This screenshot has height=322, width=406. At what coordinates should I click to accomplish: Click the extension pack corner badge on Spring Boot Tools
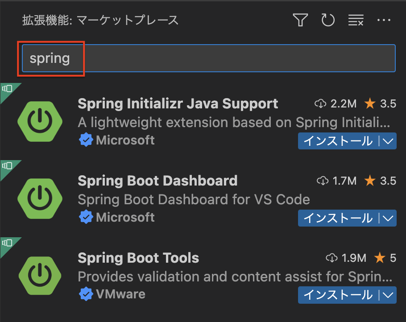[7, 244]
